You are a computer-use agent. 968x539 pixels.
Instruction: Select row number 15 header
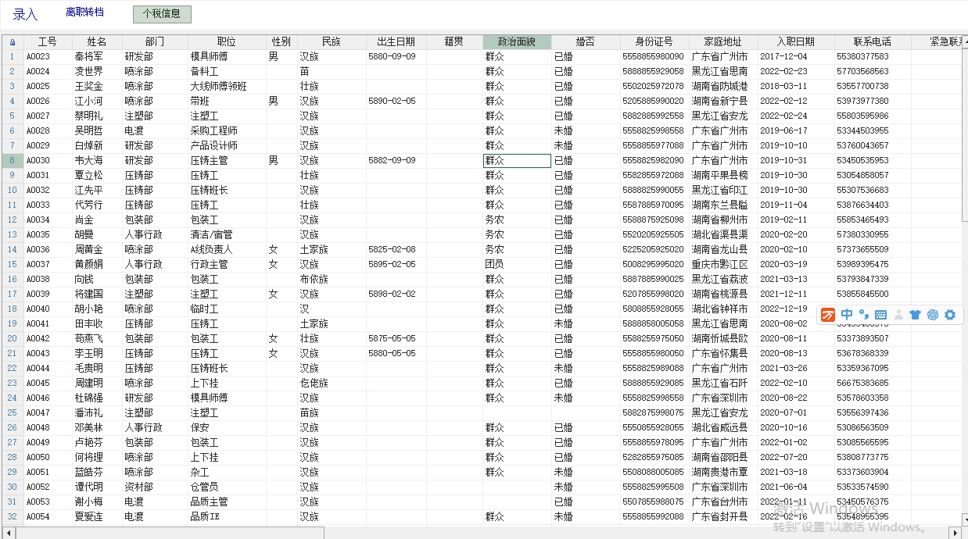13,265
